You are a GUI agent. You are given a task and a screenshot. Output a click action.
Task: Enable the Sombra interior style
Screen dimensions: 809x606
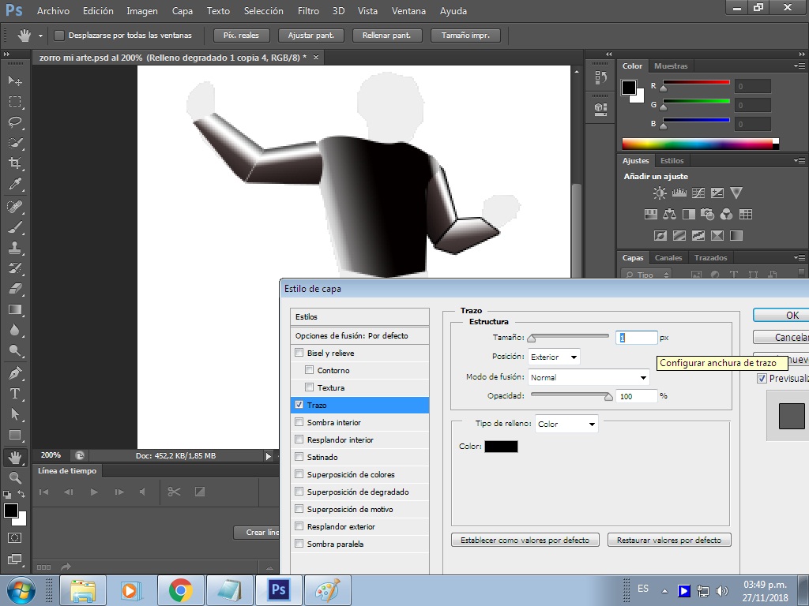(x=299, y=422)
